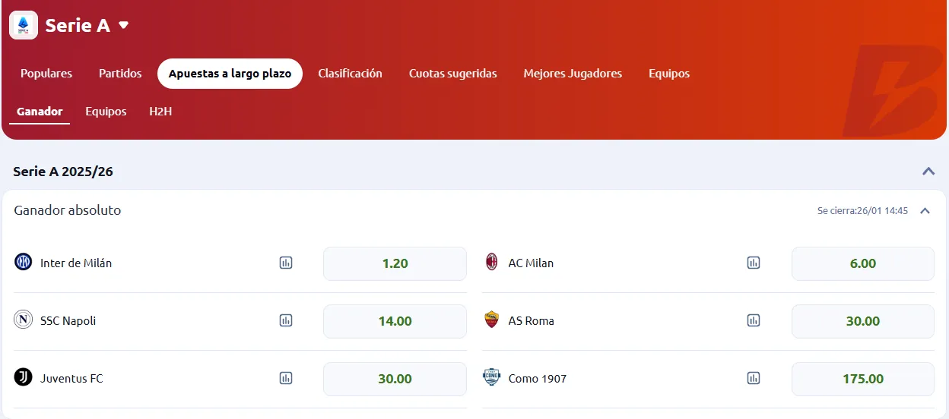Open the Serie A league dropdown arrow

click(124, 25)
